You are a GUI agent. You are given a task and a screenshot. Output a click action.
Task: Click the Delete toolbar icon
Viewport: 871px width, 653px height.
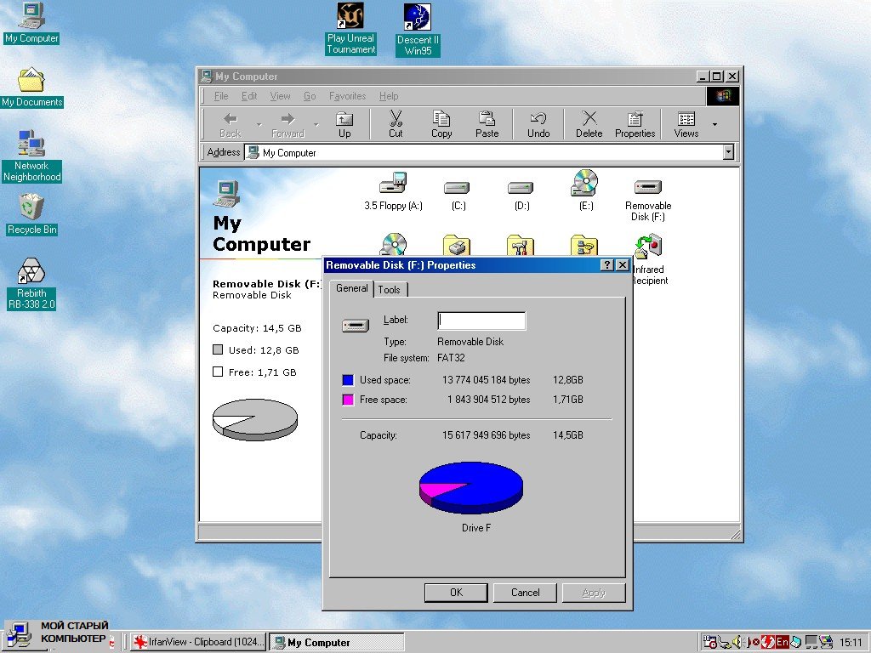pos(589,124)
